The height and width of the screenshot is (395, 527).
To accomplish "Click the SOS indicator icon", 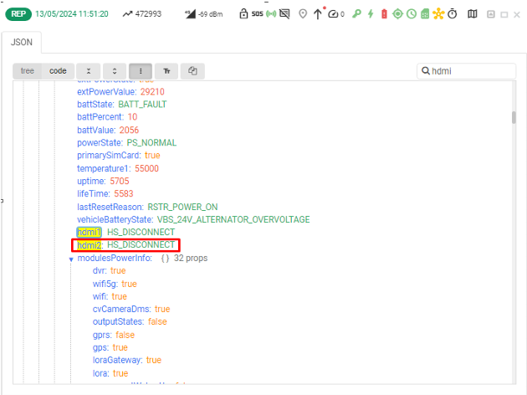I will click(x=257, y=14).
